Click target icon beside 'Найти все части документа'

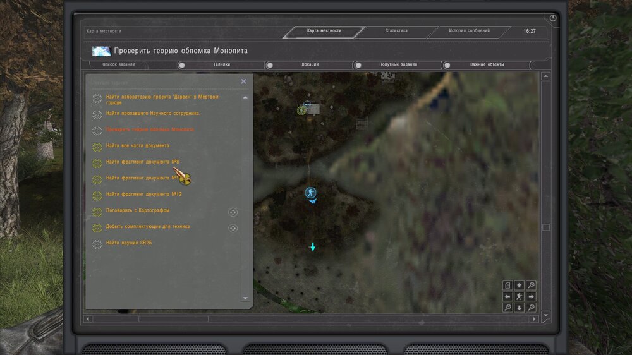point(97,147)
